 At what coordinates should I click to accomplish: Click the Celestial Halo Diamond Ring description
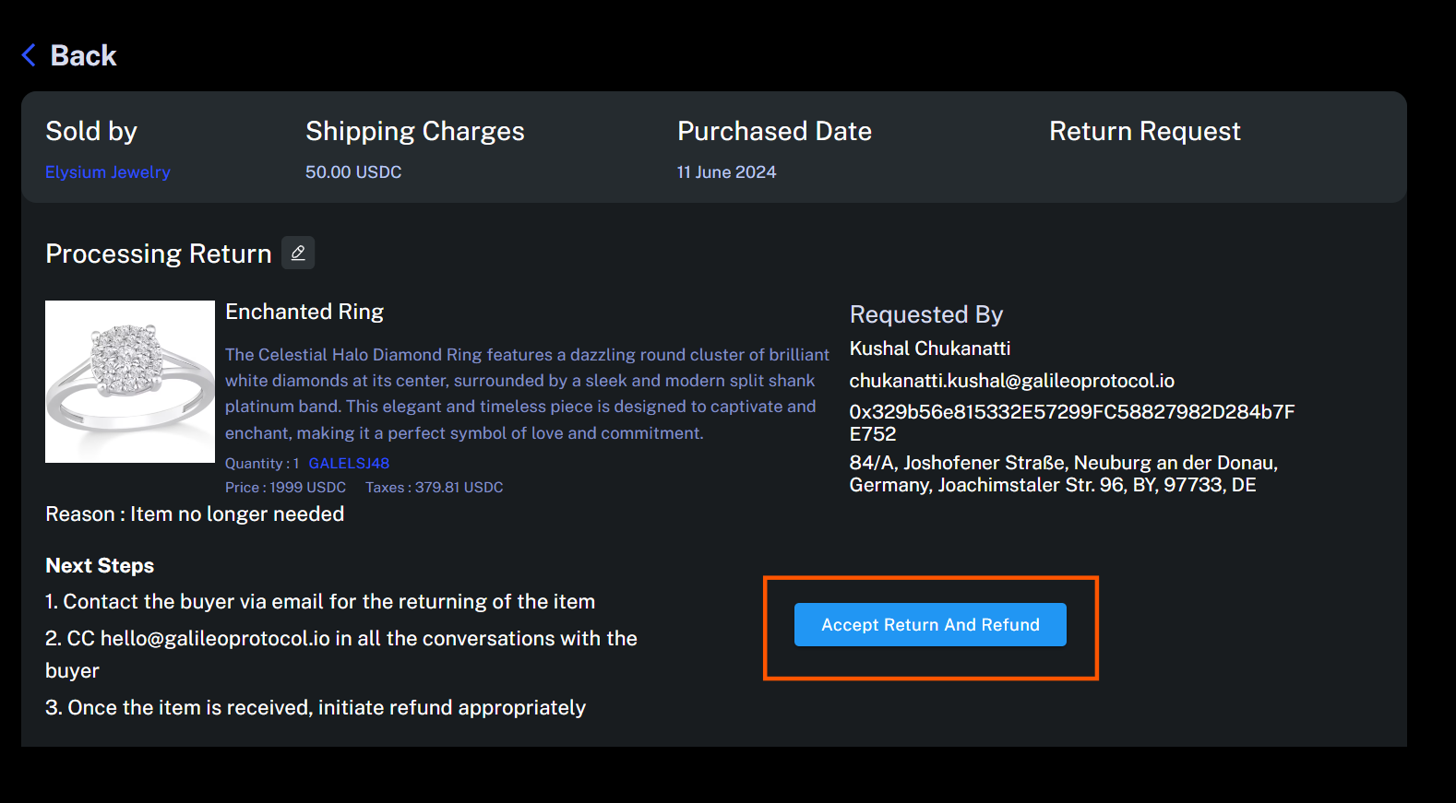pos(527,394)
